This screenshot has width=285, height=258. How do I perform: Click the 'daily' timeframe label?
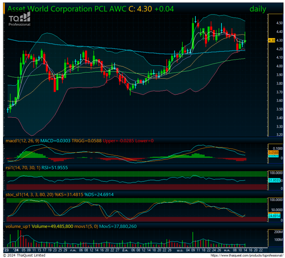tap(258, 9)
